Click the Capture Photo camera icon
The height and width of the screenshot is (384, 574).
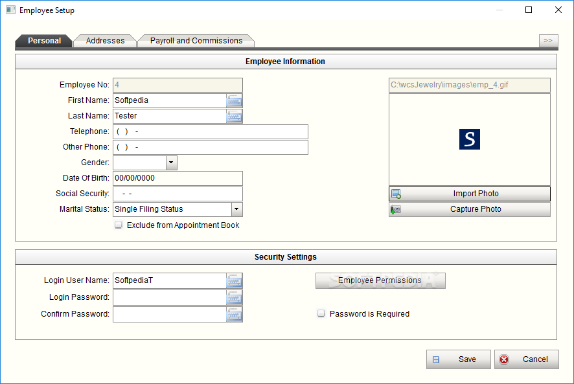396,209
